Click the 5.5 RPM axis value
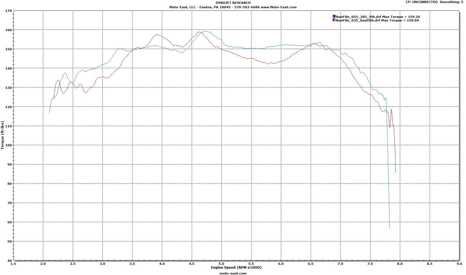The width and height of the screenshot is (466, 275). (251, 264)
